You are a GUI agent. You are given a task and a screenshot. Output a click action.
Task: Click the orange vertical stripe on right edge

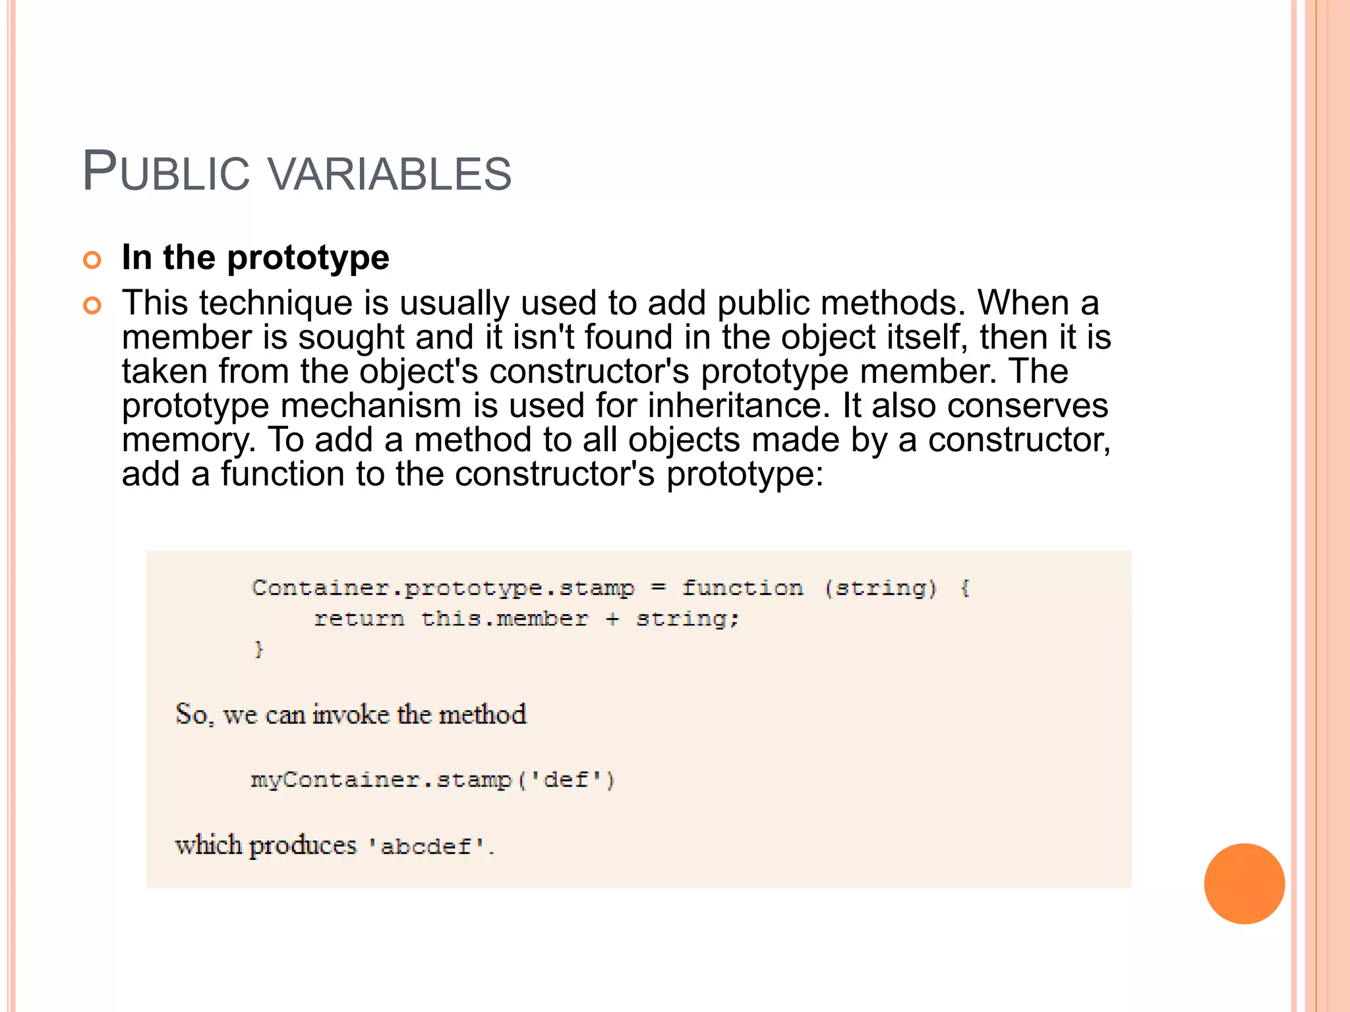[x=1333, y=506]
